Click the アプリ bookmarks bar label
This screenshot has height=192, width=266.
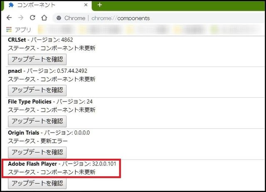click(x=23, y=30)
